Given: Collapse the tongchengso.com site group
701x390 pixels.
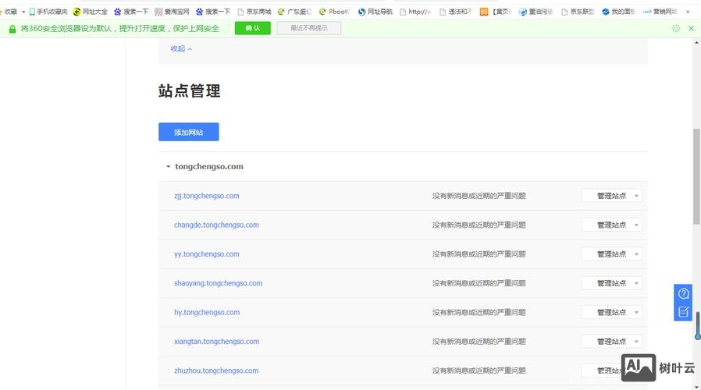Looking at the screenshot, I should pyautogui.click(x=168, y=167).
